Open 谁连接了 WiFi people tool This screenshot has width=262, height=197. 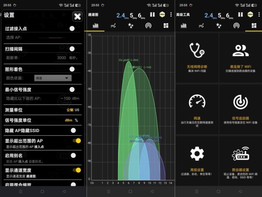point(241,57)
